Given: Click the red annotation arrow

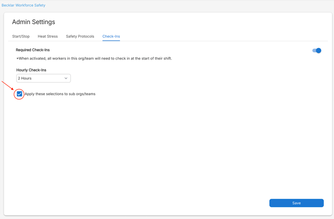Looking at the screenshot, I should [7, 85].
